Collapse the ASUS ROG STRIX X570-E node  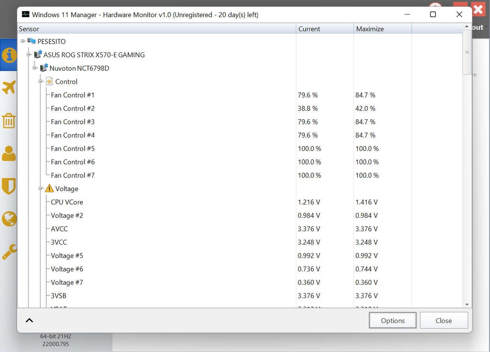pyautogui.click(x=29, y=55)
